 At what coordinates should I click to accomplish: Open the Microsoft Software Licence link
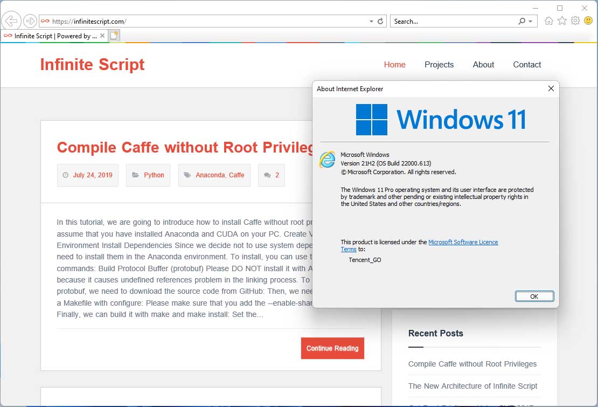pos(463,242)
